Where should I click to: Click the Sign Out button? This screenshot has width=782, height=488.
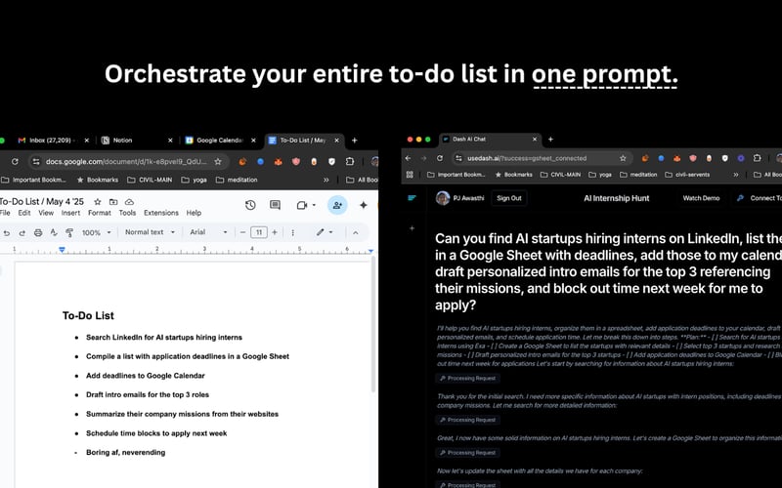coord(508,198)
